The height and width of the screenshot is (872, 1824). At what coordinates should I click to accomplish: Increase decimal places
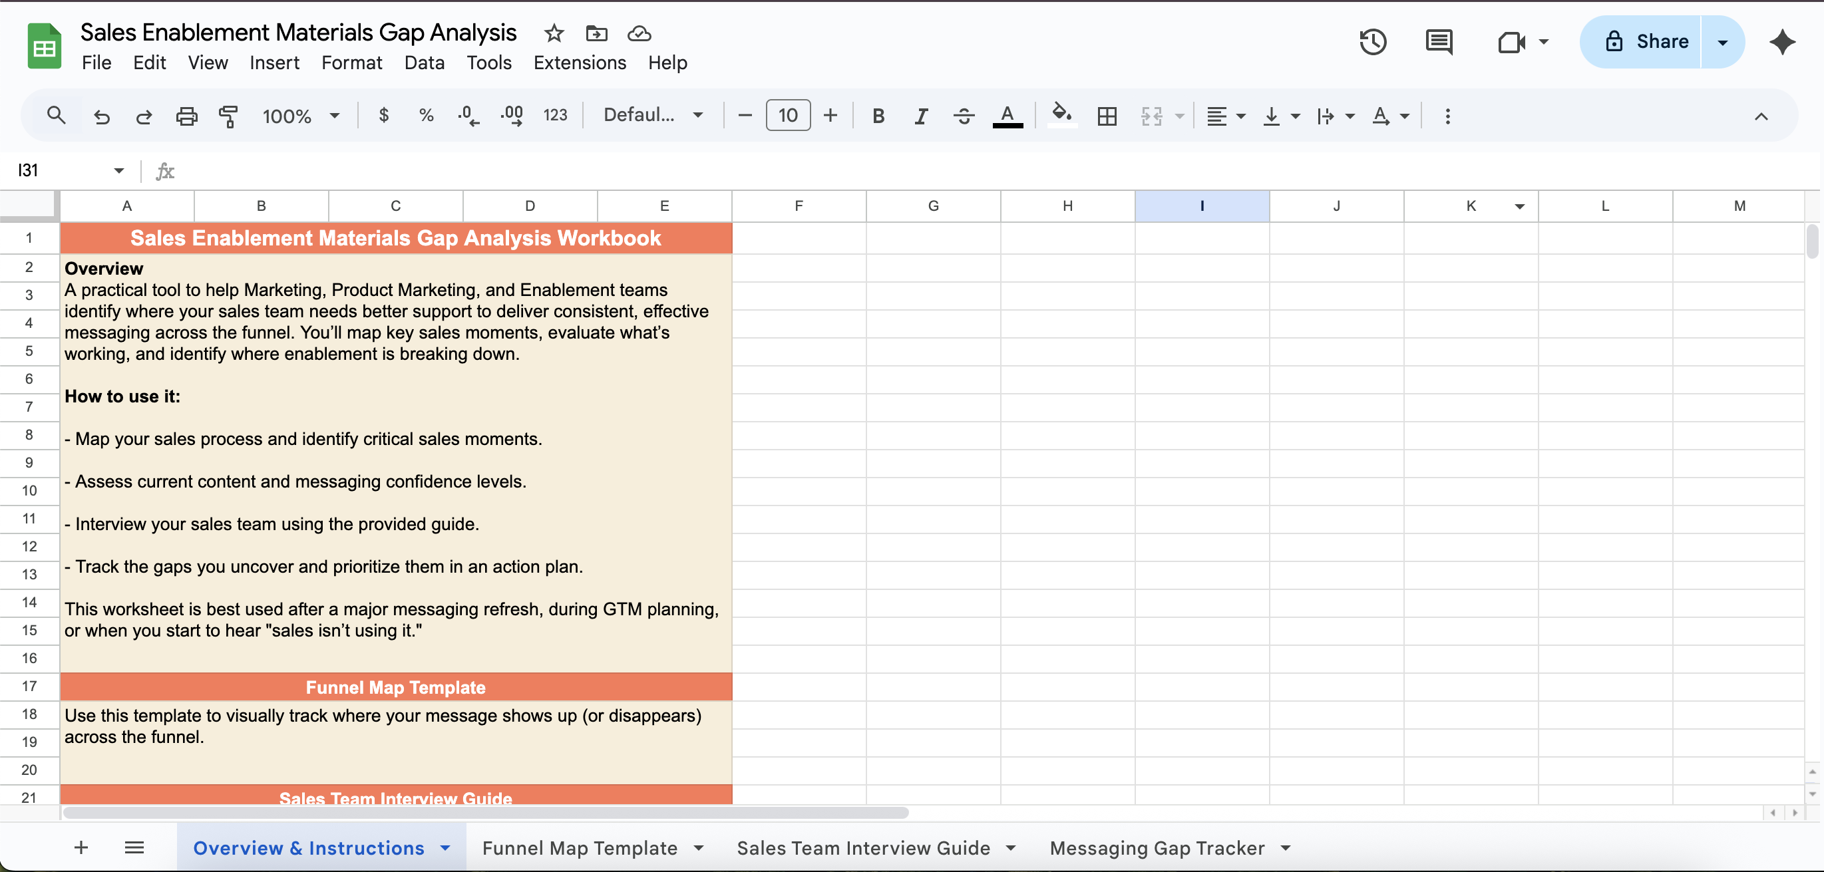tap(511, 114)
